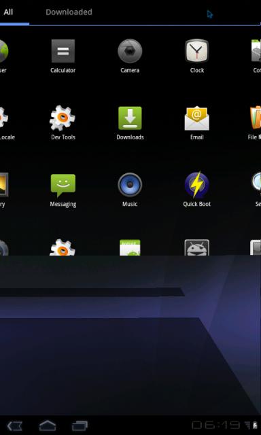This screenshot has height=435, width=261.
Task: Tap the Back navigation button
Action: pyautogui.click(x=14, y=425)
